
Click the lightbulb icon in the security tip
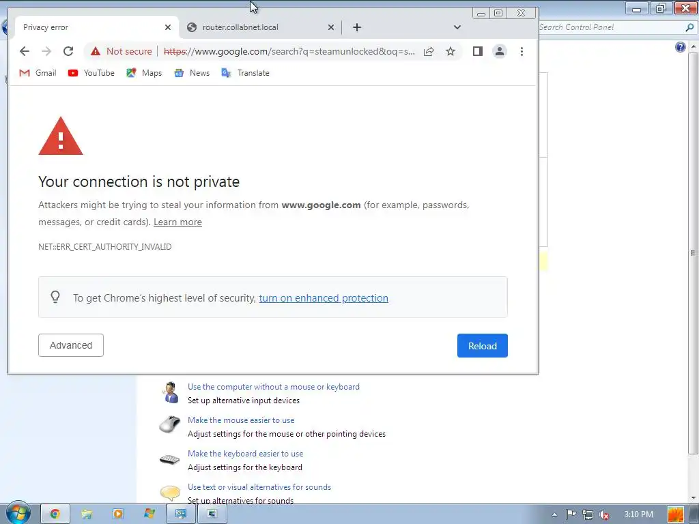point(55,297)
